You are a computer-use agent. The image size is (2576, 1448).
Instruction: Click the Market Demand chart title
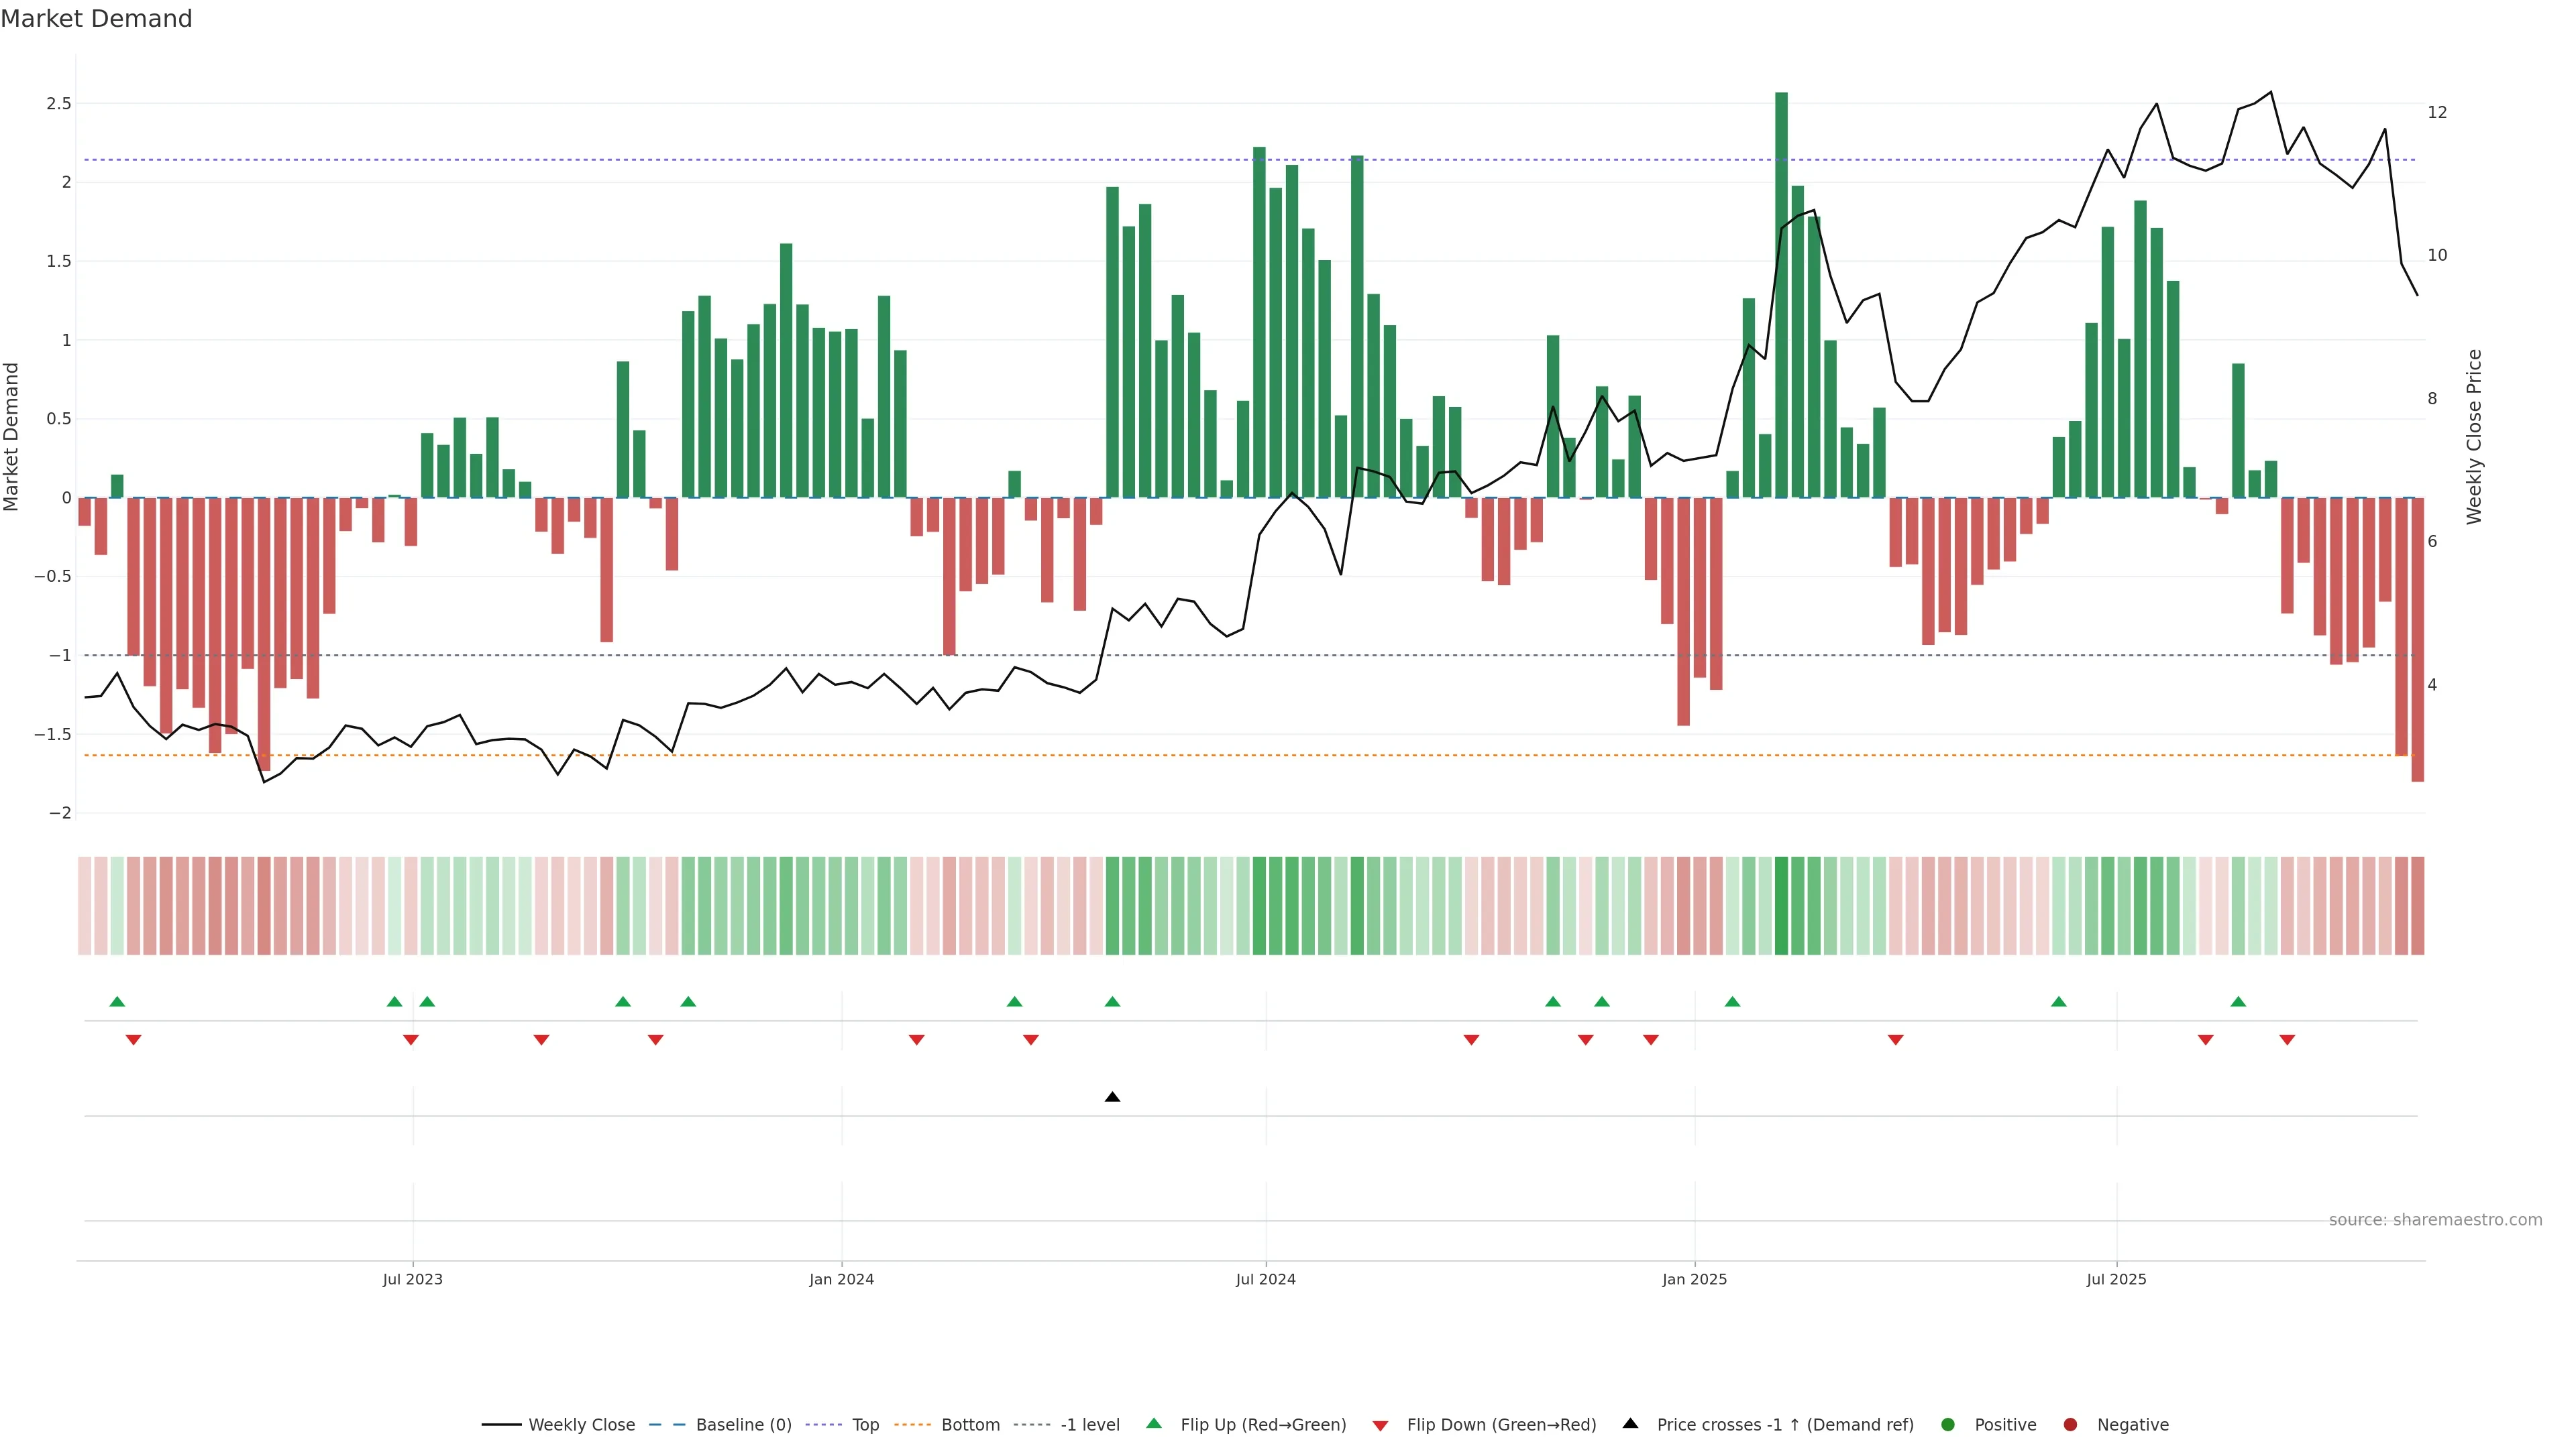[x=96, y=19]
